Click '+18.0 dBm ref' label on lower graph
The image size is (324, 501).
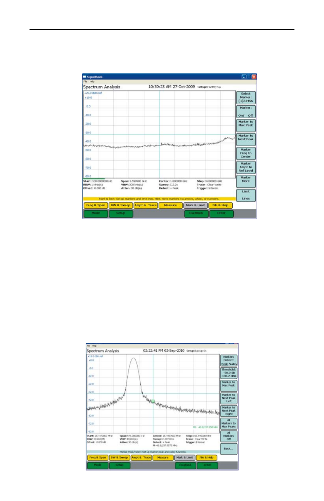coord(95,357)
